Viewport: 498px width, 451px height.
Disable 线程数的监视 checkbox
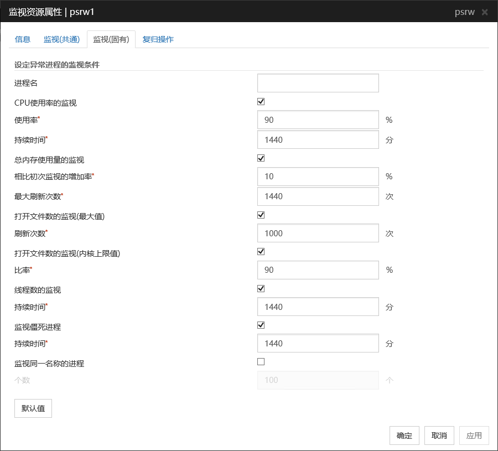(x=261, y=289)
